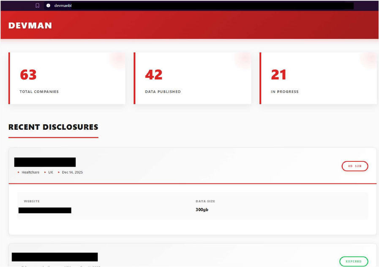Expand the first redacted disclosure entry title
379x267 pixels.
coord(45,162)
